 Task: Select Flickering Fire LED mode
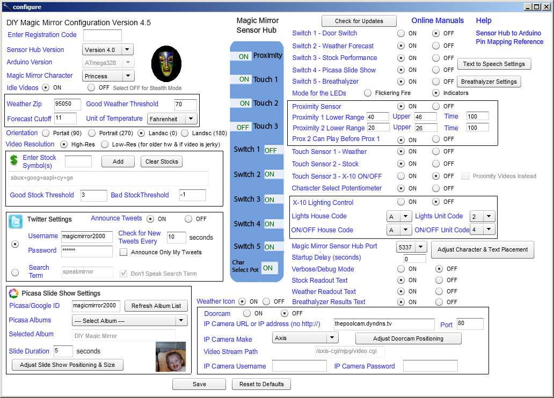[368, 93]
